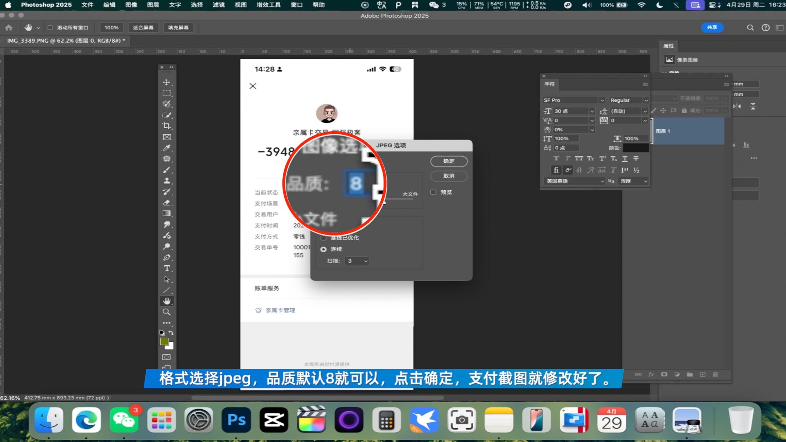Click 确定 in JPEG options dialog

449,161
